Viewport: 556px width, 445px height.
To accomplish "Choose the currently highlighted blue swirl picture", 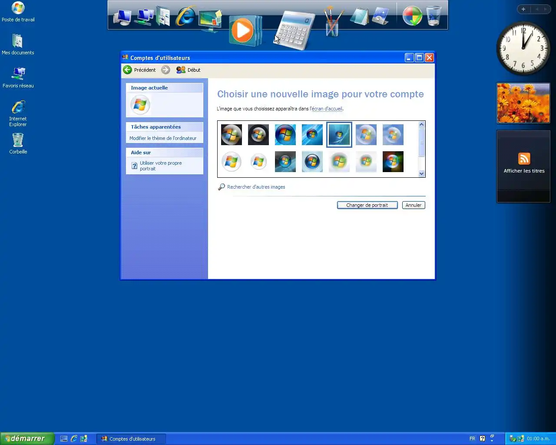I will tap(339, 135).
